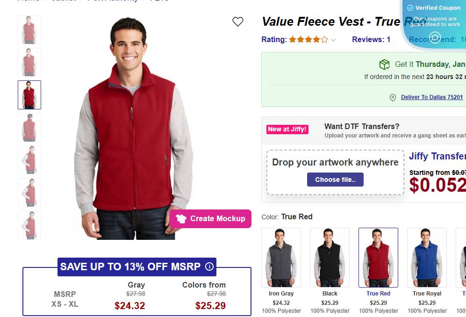Click the New at Jiffy badge
466x317 pixels.
click(287, 129)
